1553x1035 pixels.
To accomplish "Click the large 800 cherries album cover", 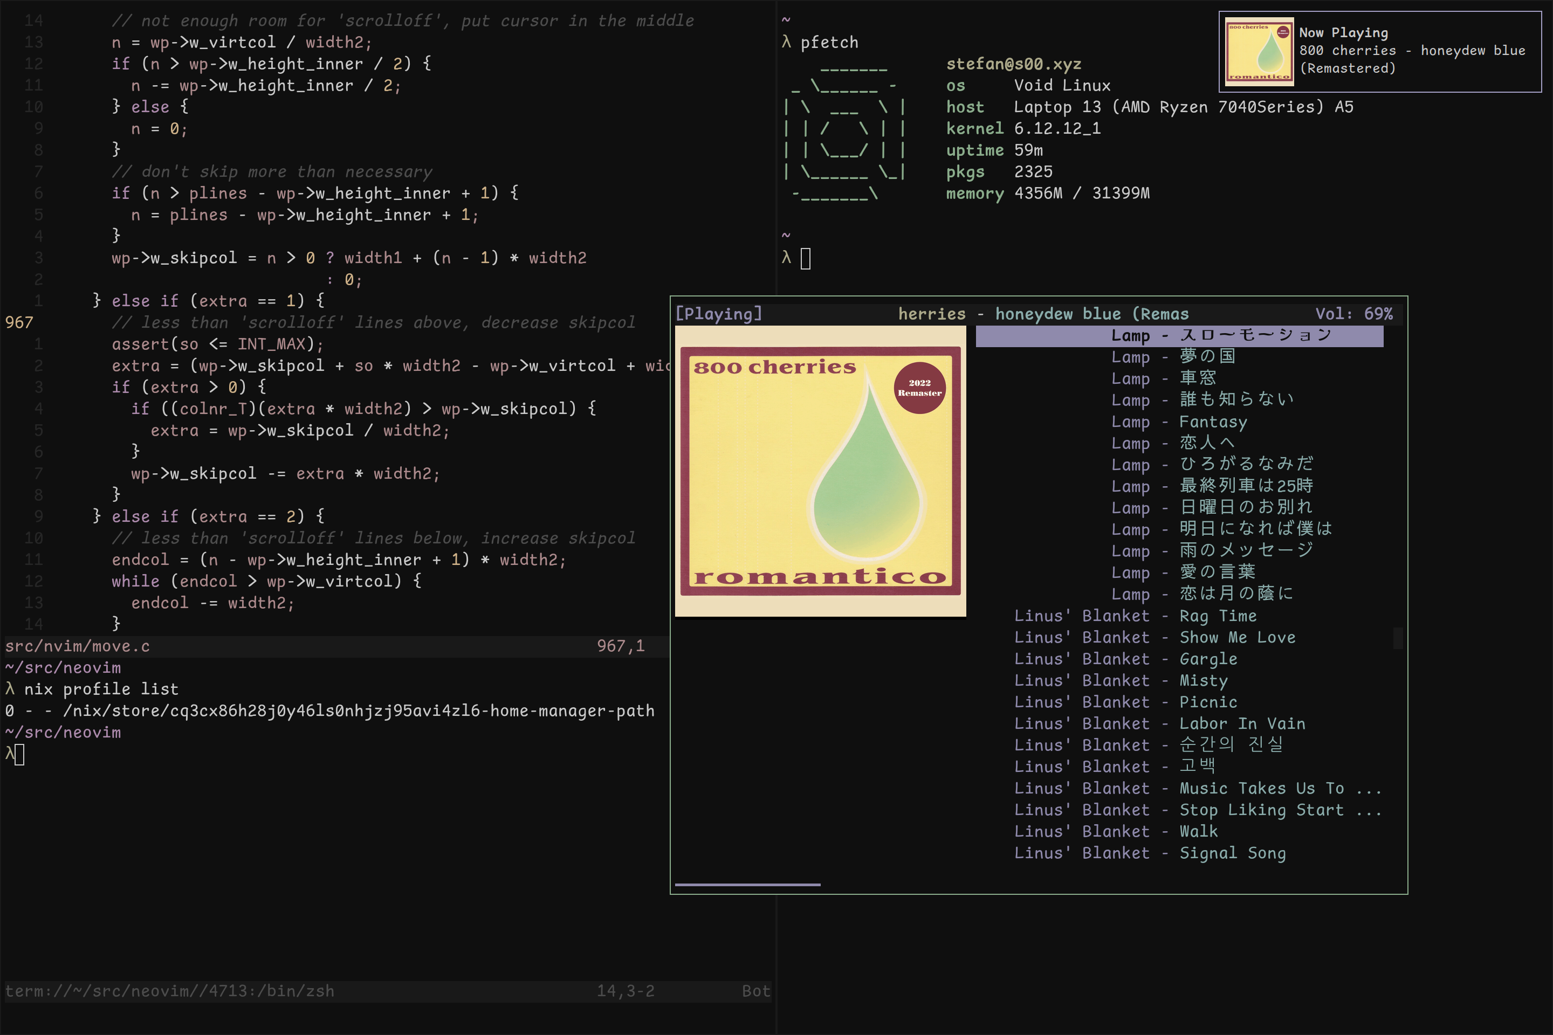I will (x=820, y=471).
